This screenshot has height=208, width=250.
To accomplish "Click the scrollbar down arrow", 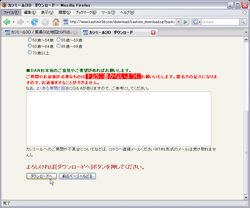I will click(x=246, y=197).
